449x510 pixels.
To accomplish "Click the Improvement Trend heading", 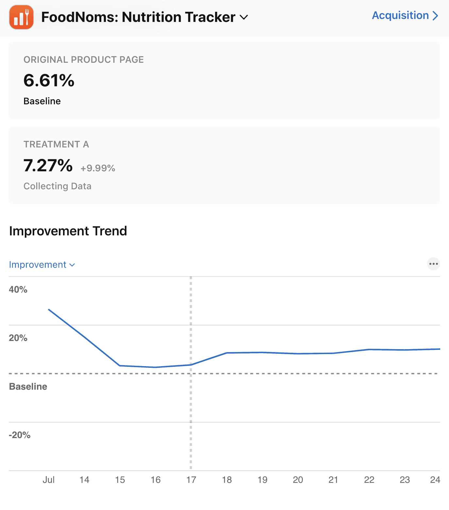I will [68, 231].
